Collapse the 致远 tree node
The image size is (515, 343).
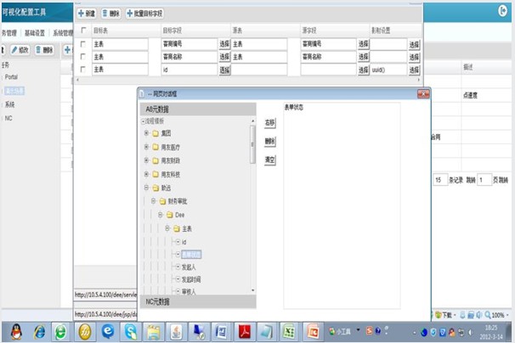click(x=146, y=188)
